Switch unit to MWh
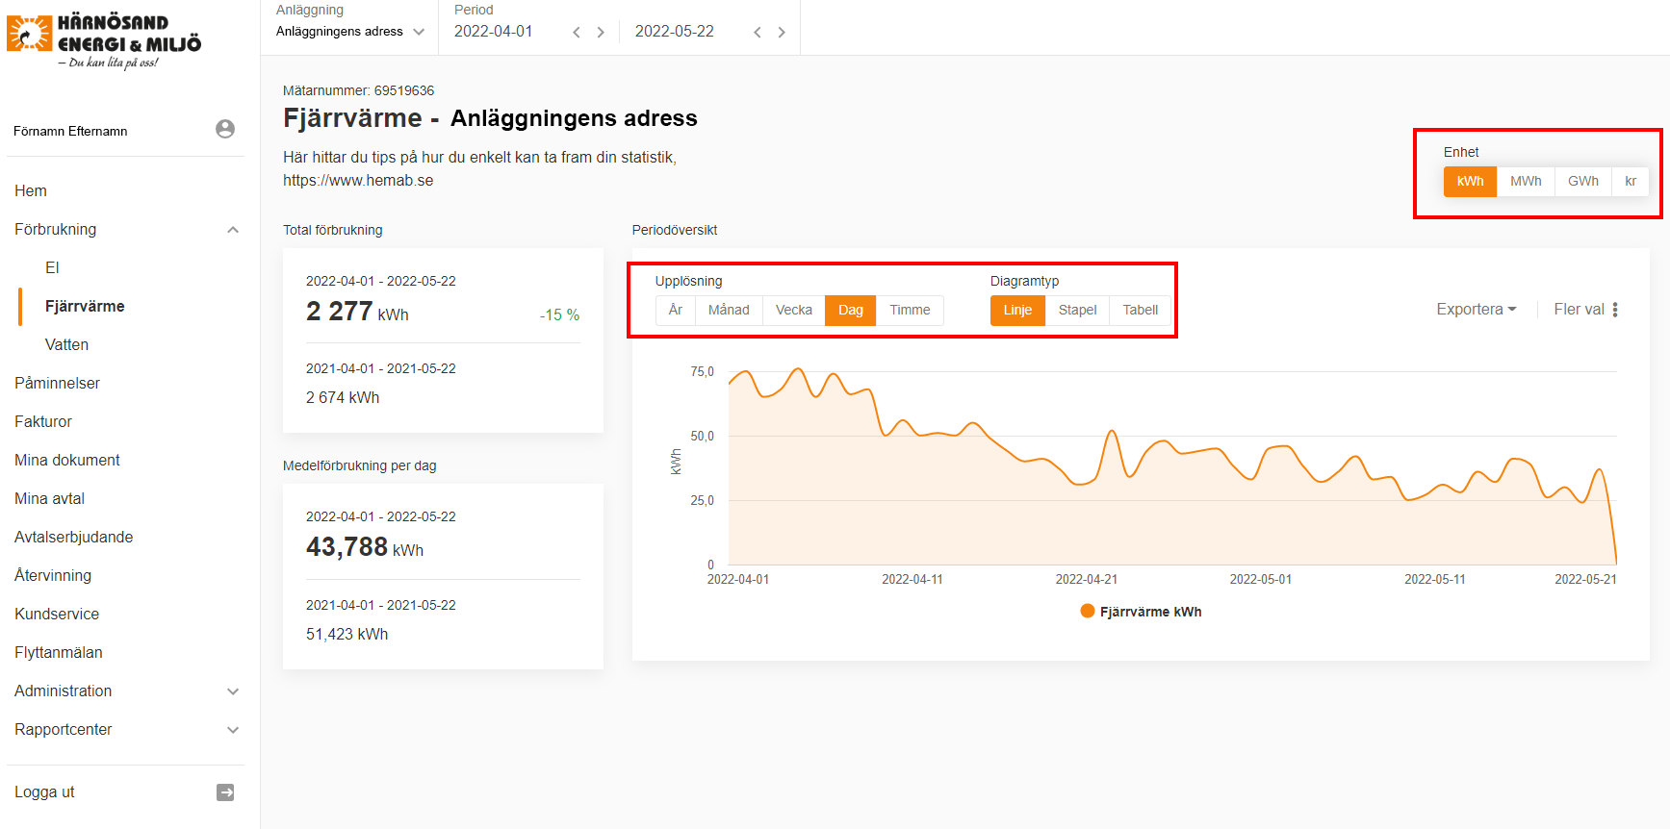 click(x=1525, y=181)
